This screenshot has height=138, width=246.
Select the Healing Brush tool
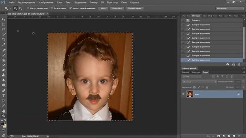3,50
